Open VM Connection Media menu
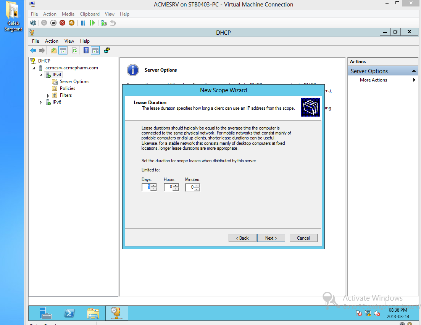 [68, 14]
